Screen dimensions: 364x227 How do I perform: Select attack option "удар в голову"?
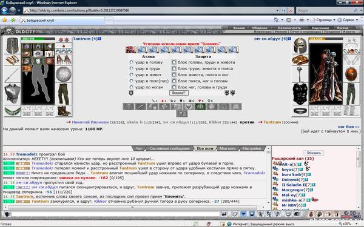pyautogui.click(x=131, y=62)
